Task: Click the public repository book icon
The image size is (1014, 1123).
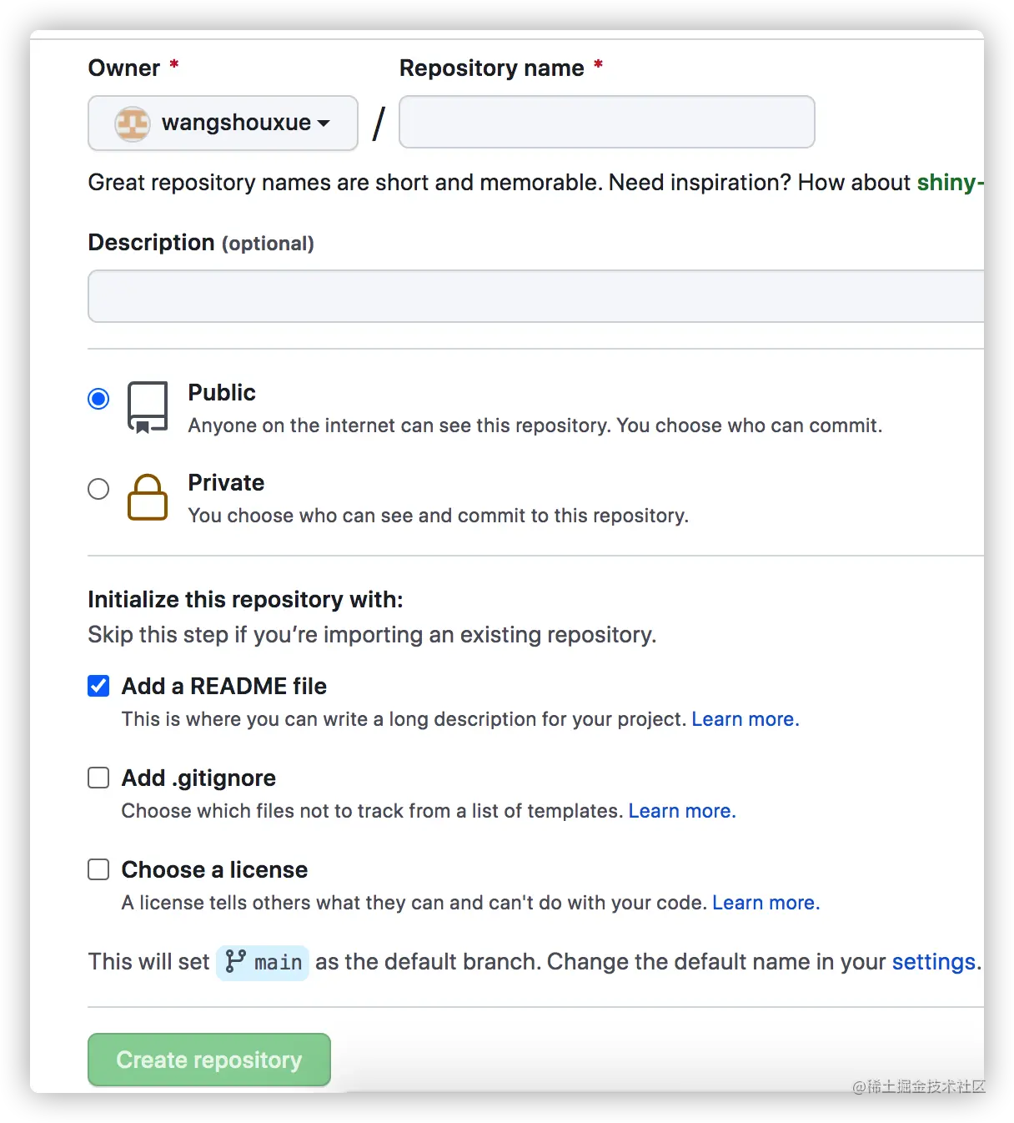Action: point(148,406)
